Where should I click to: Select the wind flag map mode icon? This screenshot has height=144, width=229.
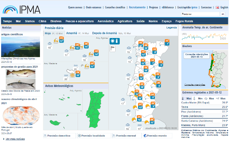pyautogui.click(x=113, y=49)
